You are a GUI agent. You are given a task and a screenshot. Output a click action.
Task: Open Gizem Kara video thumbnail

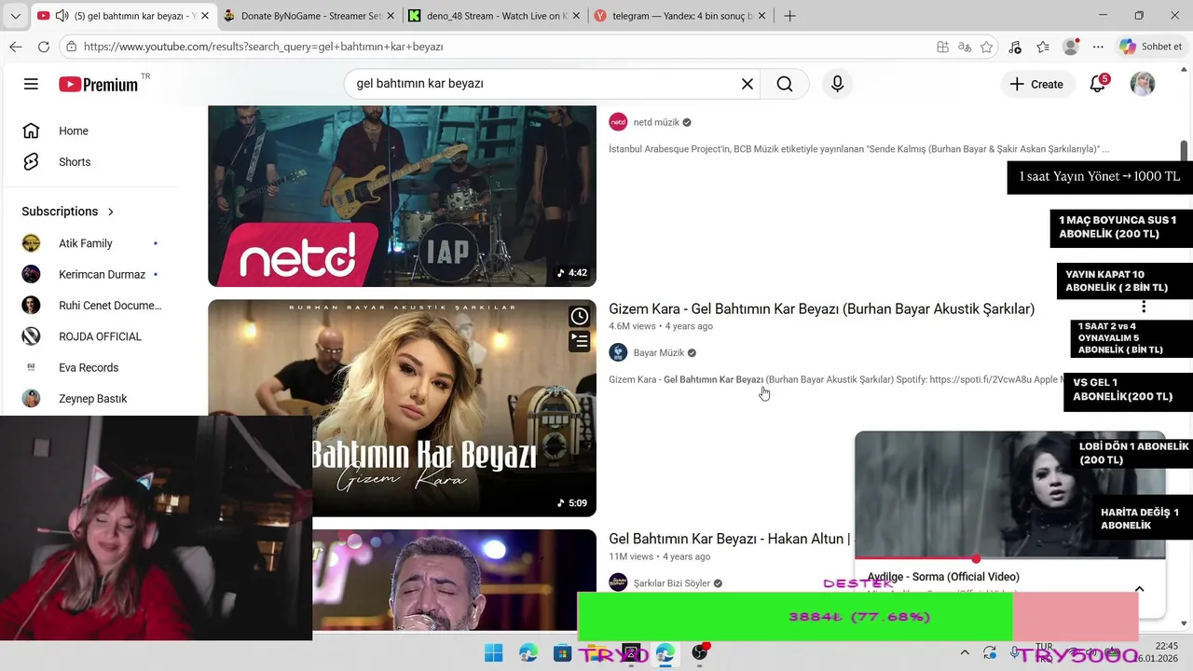402,408
